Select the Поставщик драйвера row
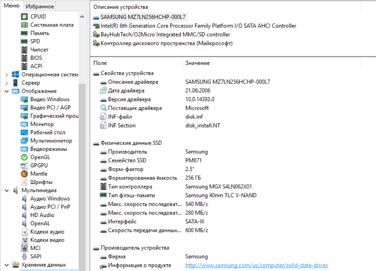This screenshot has height=271, width=376. 154,108
